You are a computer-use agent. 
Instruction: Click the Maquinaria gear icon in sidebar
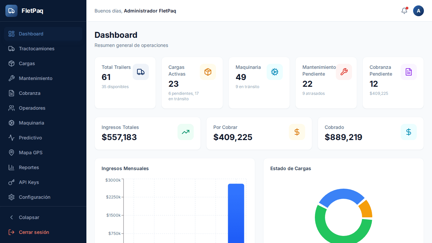[11, 123]
